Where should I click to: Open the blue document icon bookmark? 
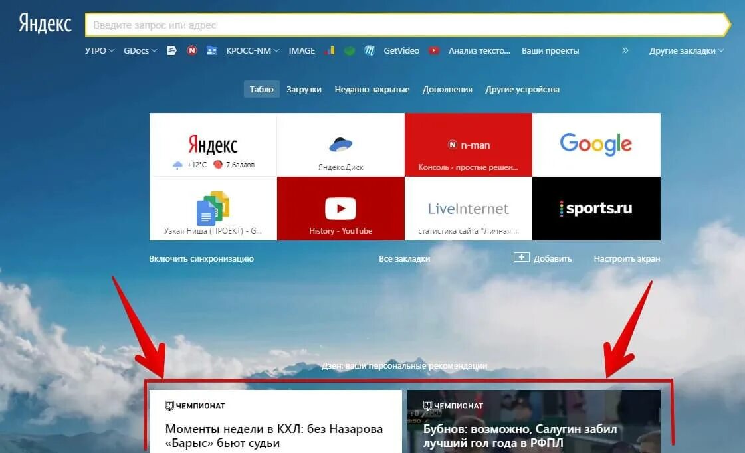[x=172, y=50]
